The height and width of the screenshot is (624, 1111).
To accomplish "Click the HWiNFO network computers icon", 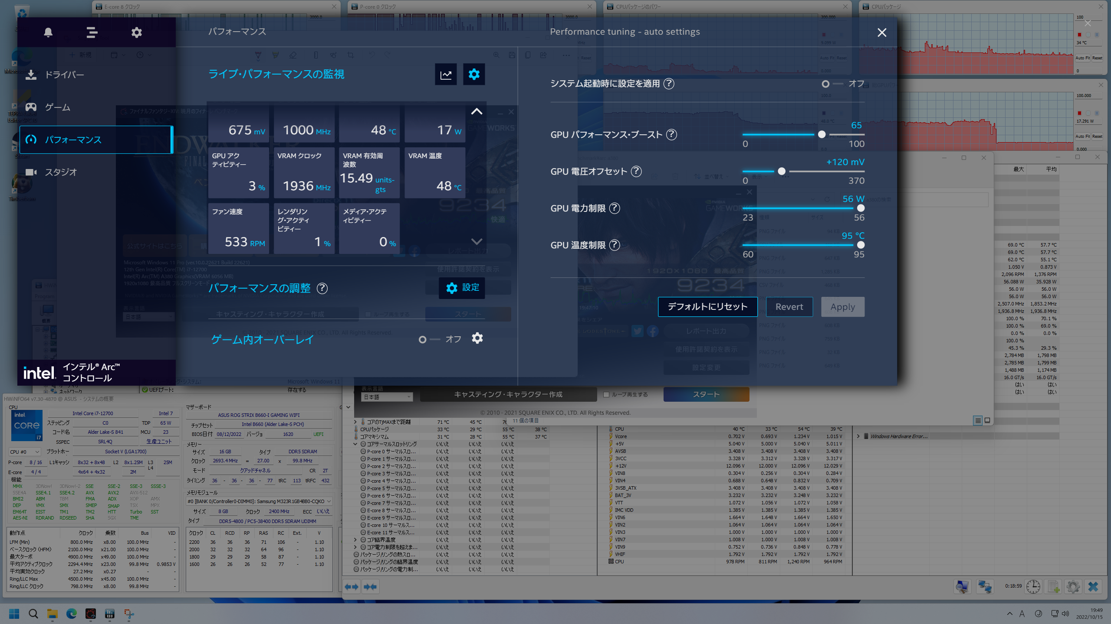I will pyautogui.click(x=985, y=587).
